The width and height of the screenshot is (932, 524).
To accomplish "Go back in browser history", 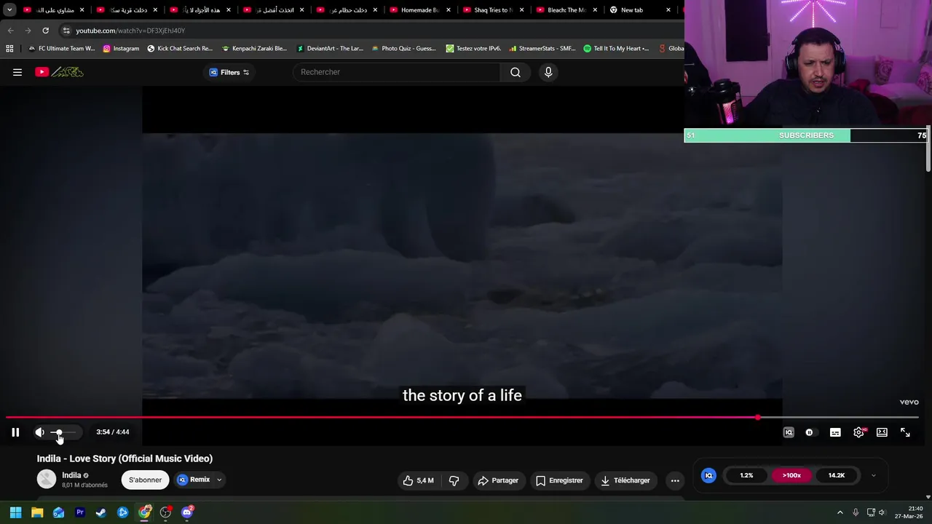I will (x=10, y=31).
